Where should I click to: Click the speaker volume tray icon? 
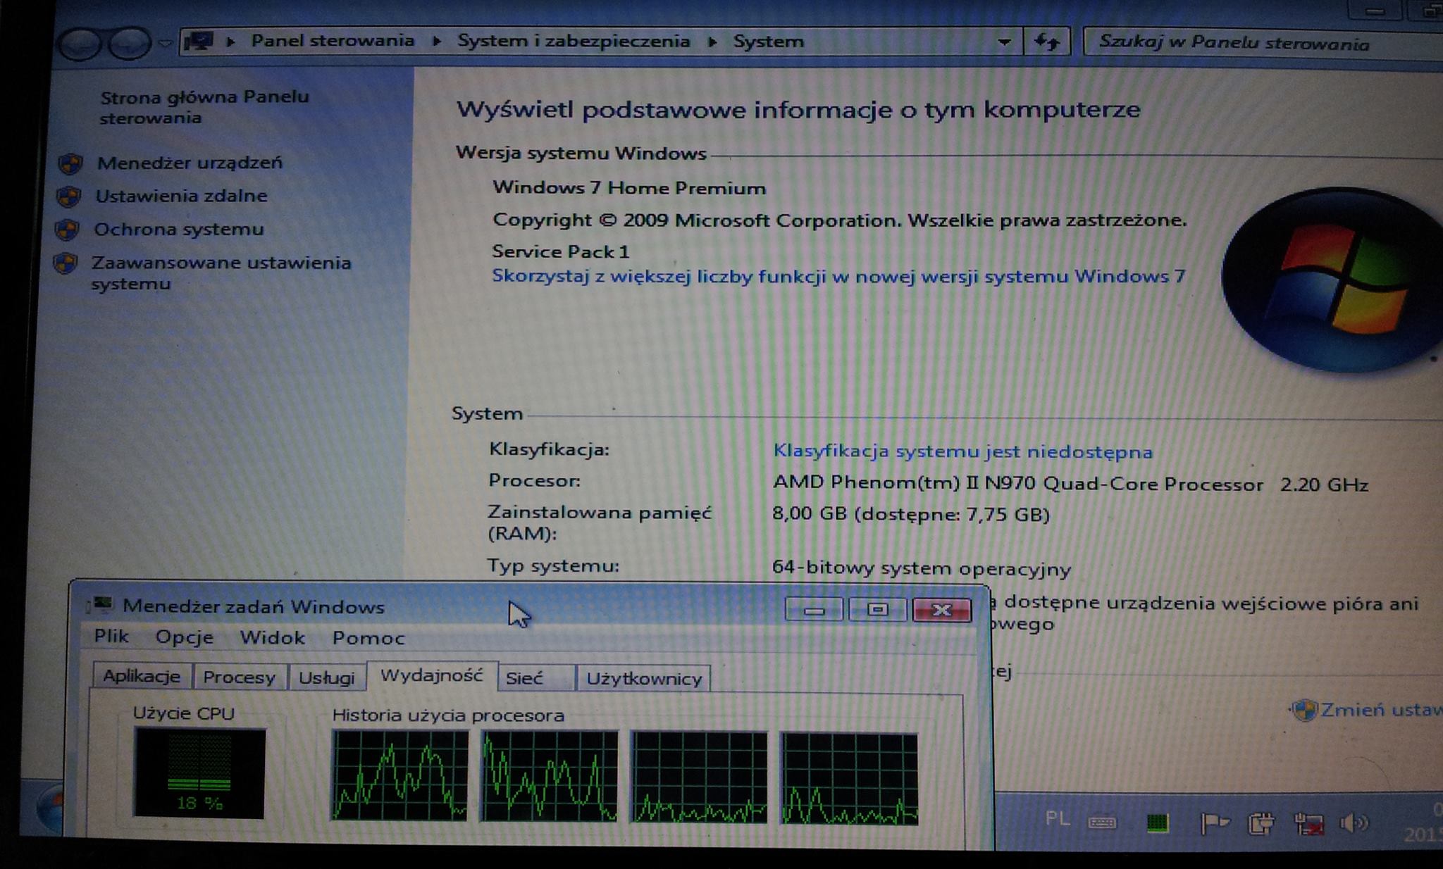(1354, 823)
